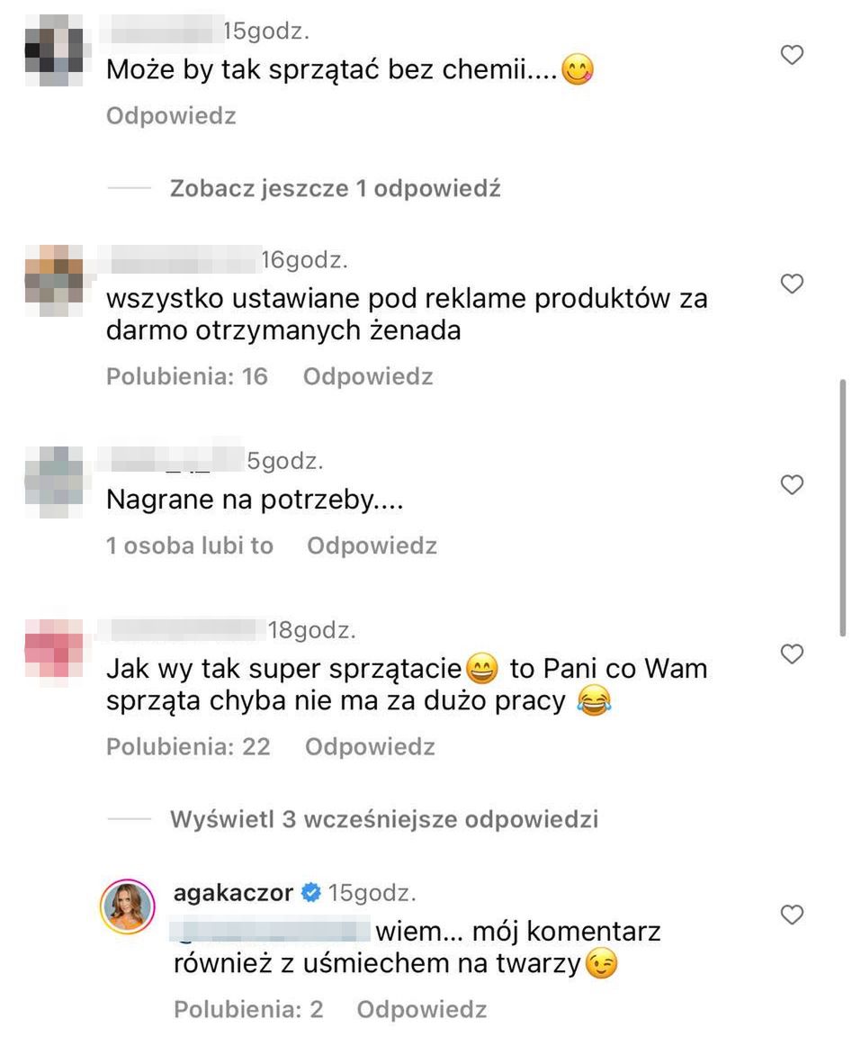The width and height of the screenshot is (852, 1055).
Task: Open 'Polubienia: 22' likes list
Action: 188,746
